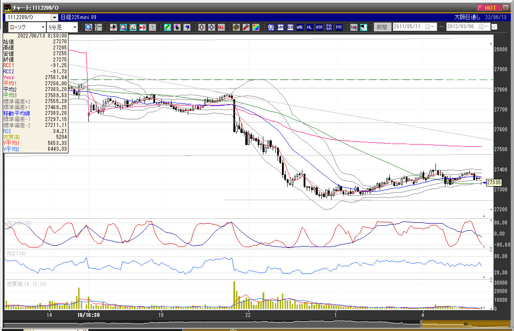Toggle the VWAP indicator

click(271, 27)
